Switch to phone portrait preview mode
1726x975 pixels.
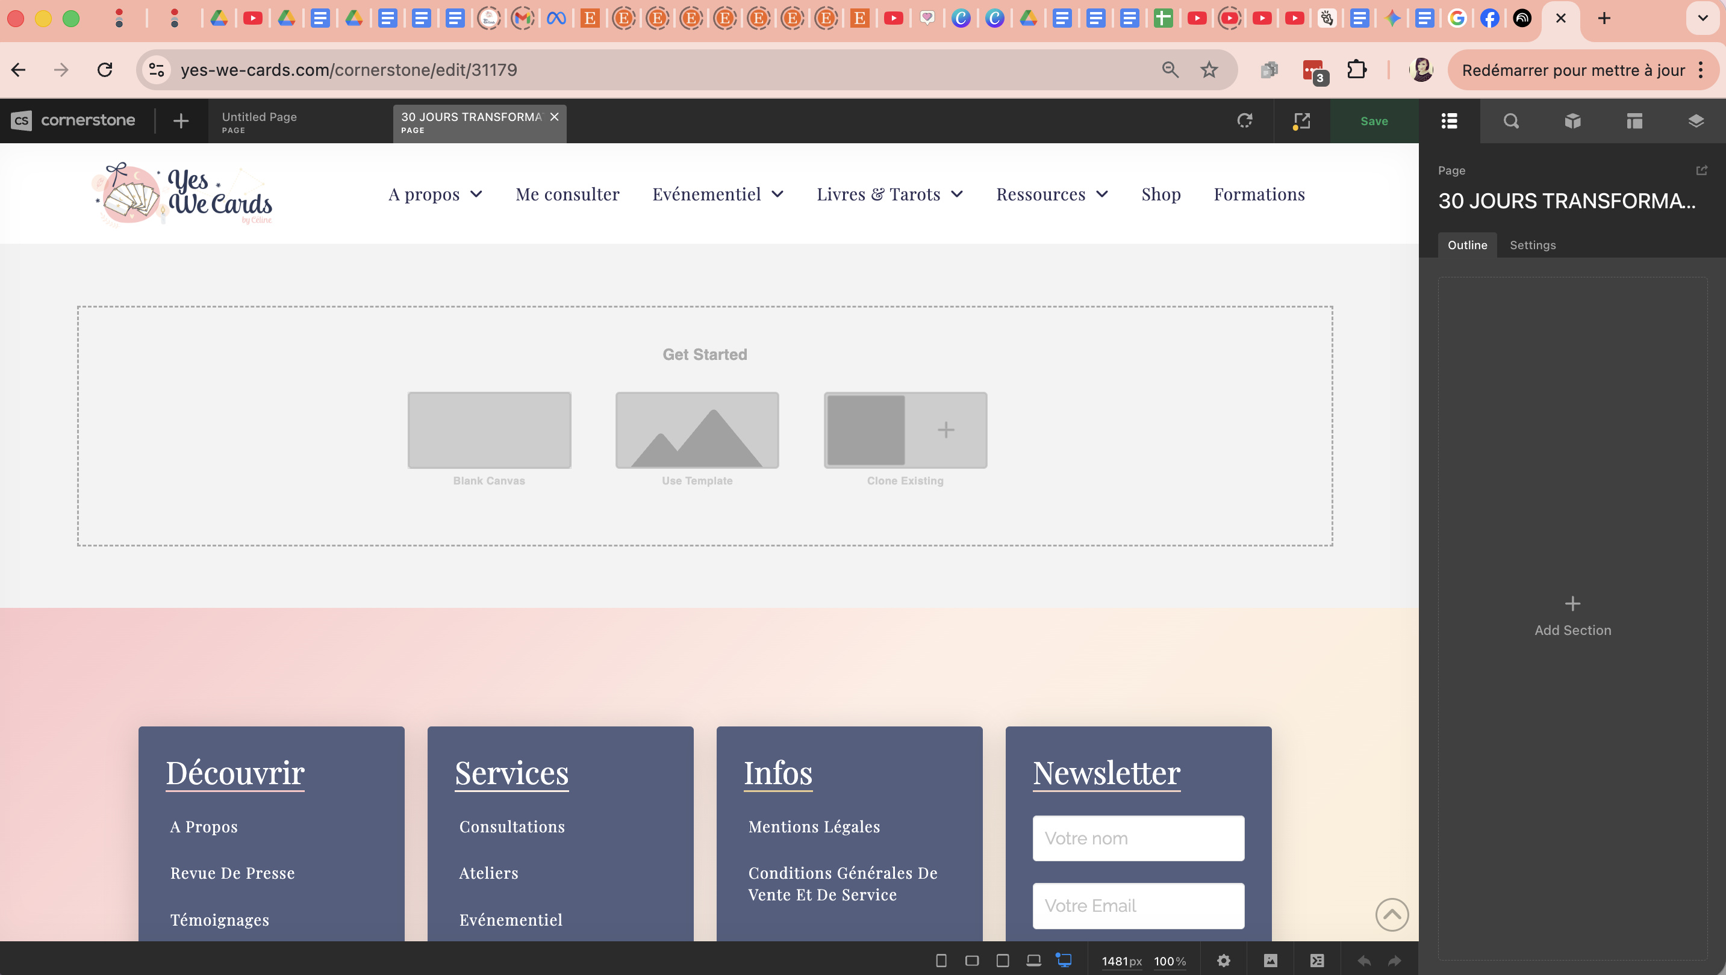(x=941, y=961)
